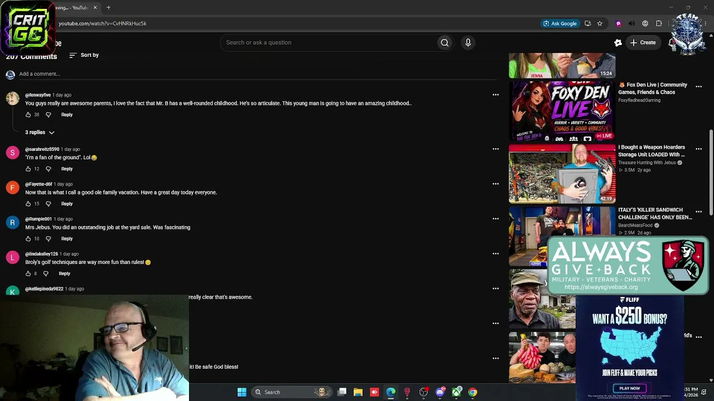Click the Windows taskbar Search box

(291, 392)
